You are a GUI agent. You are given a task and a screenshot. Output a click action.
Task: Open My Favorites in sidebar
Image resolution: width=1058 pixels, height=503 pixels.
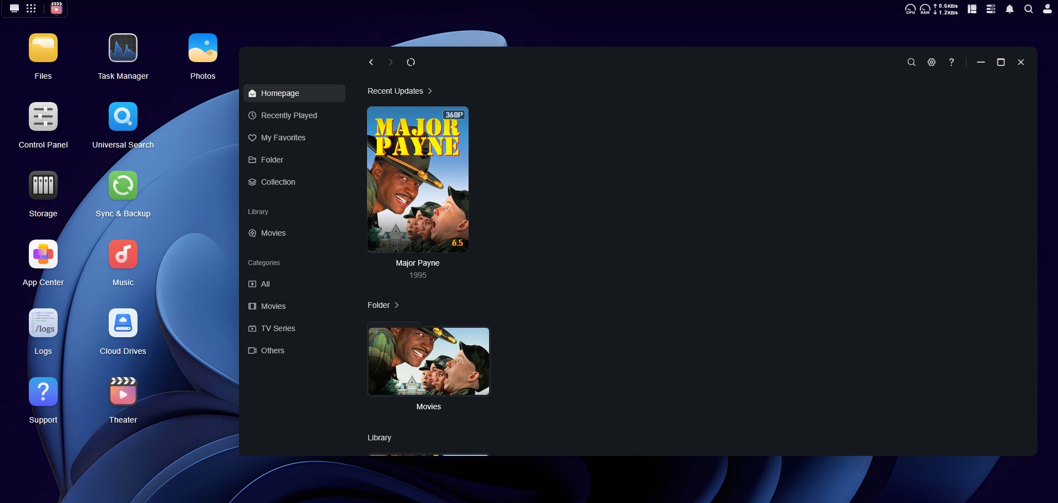(283, 138)
